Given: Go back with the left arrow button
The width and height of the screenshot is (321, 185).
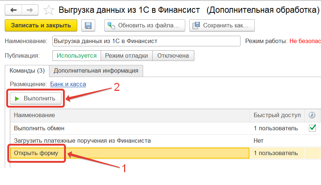Looking at the screenshot, I should pyautogui.click(x=13, y=10).
